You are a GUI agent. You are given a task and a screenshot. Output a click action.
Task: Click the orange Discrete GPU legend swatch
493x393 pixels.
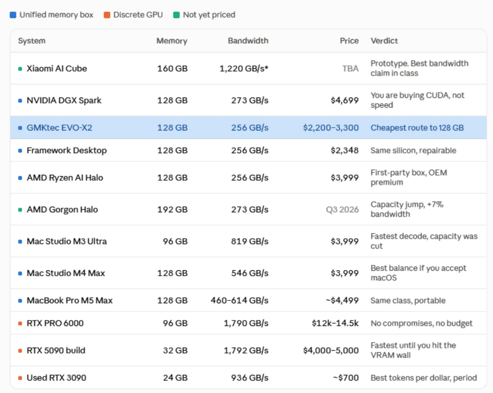[x=107, y=15]
